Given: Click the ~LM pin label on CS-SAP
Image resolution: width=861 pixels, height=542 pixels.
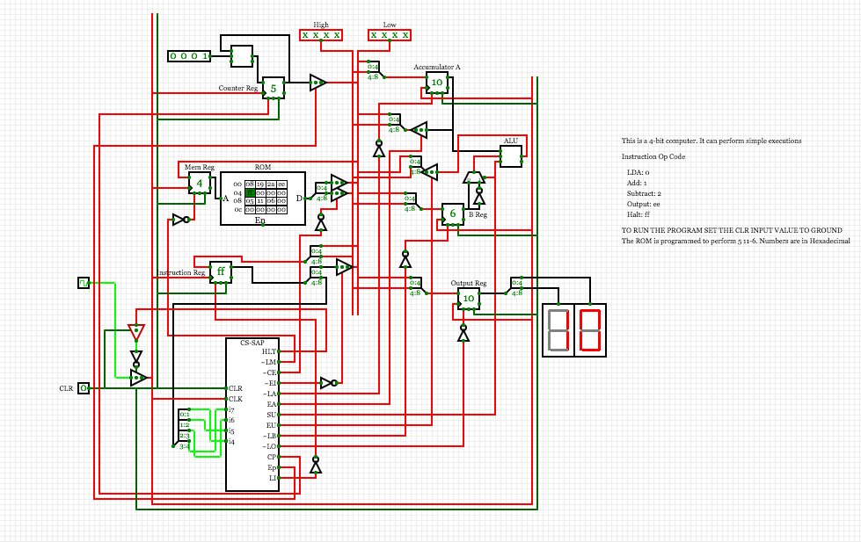Looking at the screenshot, I should 268,362.
